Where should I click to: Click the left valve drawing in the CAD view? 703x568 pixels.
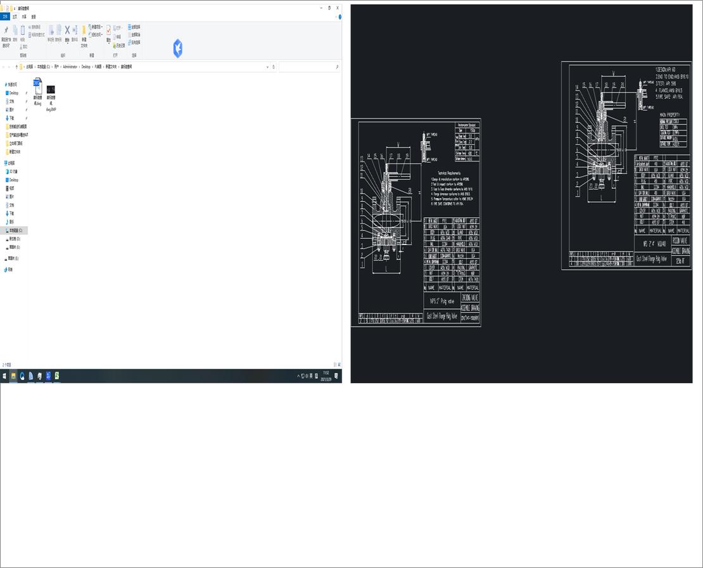coord(416,223)
